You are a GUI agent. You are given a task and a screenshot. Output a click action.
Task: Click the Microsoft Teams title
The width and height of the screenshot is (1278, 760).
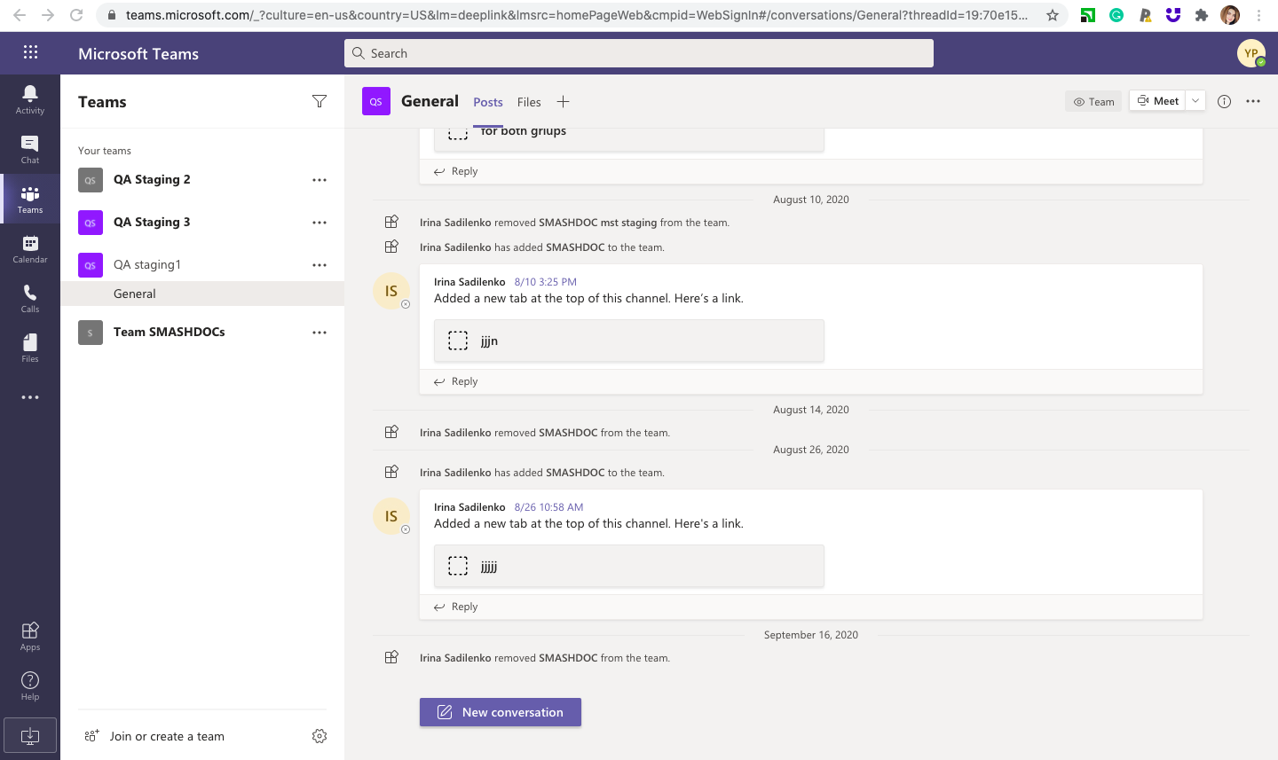coord(138,53)
